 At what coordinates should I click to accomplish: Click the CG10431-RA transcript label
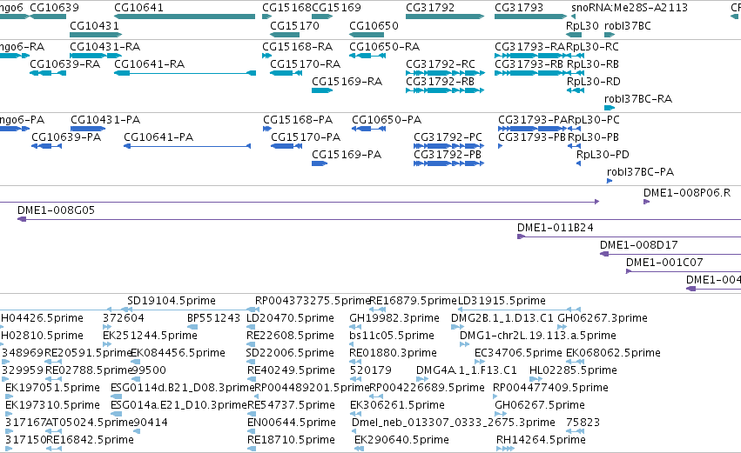(104, 47)
